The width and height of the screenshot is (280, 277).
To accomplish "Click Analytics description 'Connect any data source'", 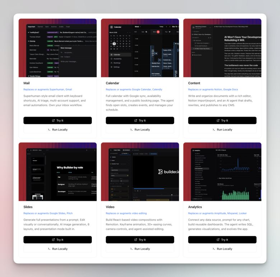I will (220, 225).
